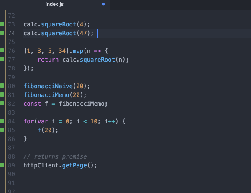Screen dimensions: 251x193
Task: Click green coverage marker on line 85
Action: [2, 130]
